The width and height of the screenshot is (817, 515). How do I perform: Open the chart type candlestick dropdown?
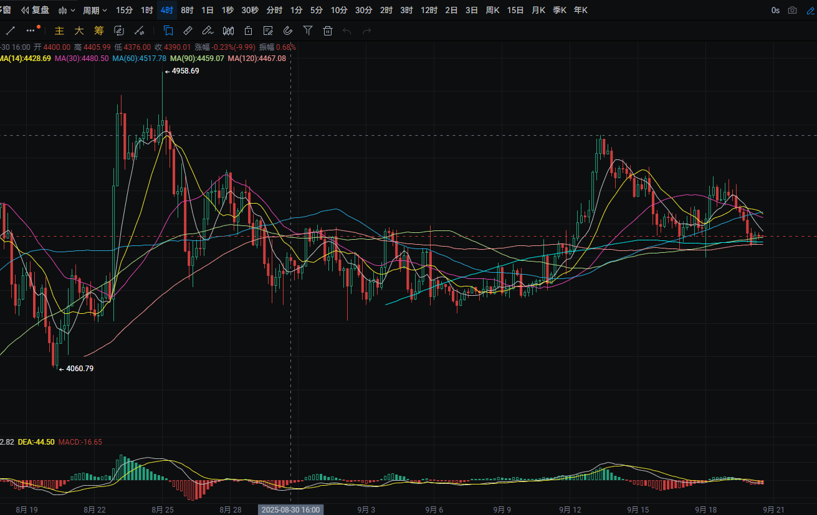[x=66, y=10]
